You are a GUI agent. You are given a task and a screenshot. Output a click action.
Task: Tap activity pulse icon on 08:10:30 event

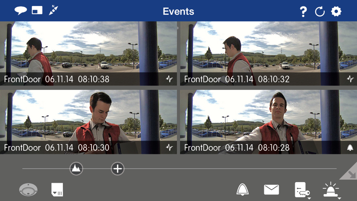pyautogui.click(x=169, y=147)
